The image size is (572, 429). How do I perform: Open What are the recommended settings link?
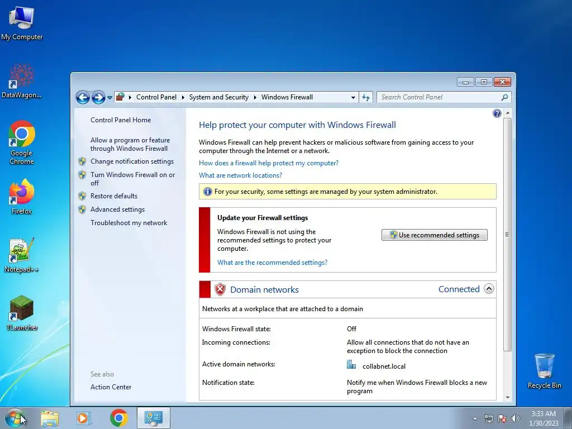[272, 263]
